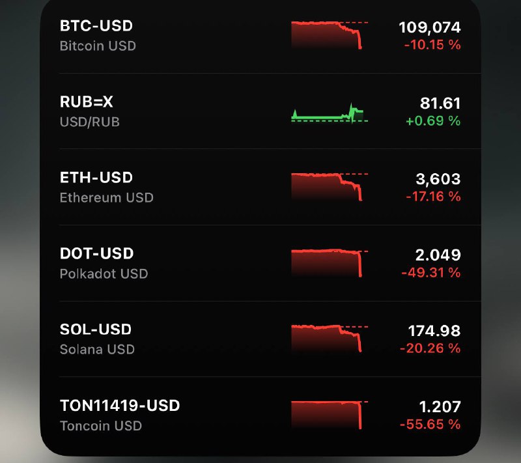
Task: Tap the +0.69 % change value
Action: pos(432,121)
